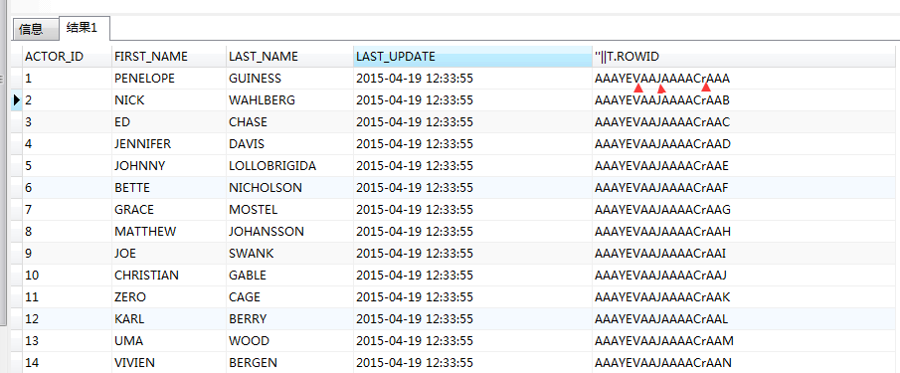Click the CHRISTIAN first name cell
Screen dimensions: 900x373
tap(169, 275)
